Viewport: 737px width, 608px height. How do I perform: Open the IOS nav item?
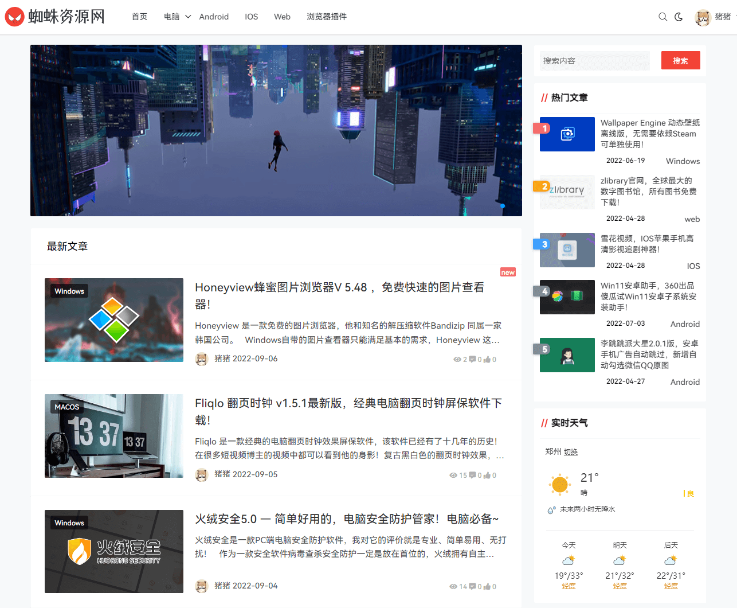(252, 17)
